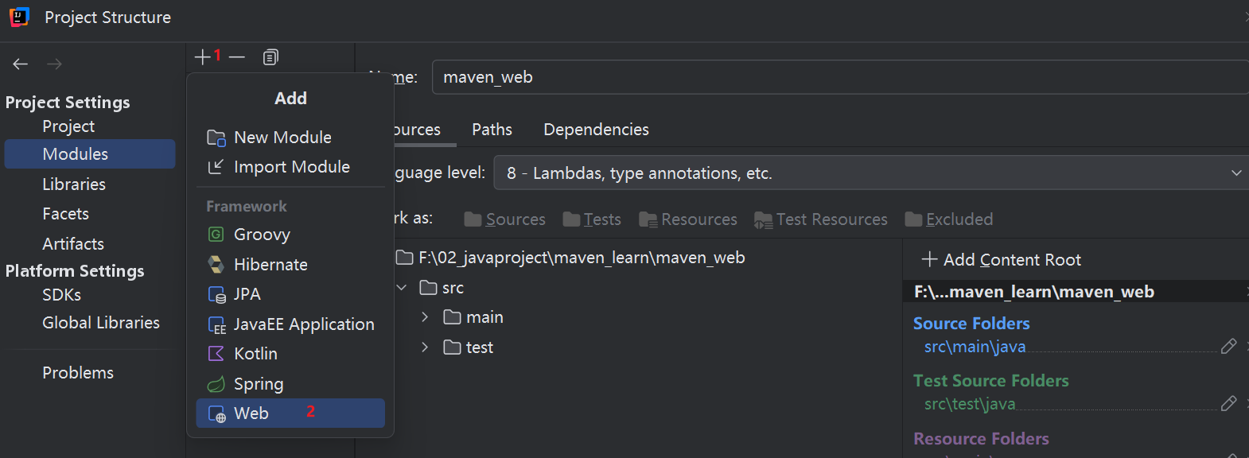1249x458 pixels.
Task: Open the Language level dropdown
Action: [x=871, y=173]
